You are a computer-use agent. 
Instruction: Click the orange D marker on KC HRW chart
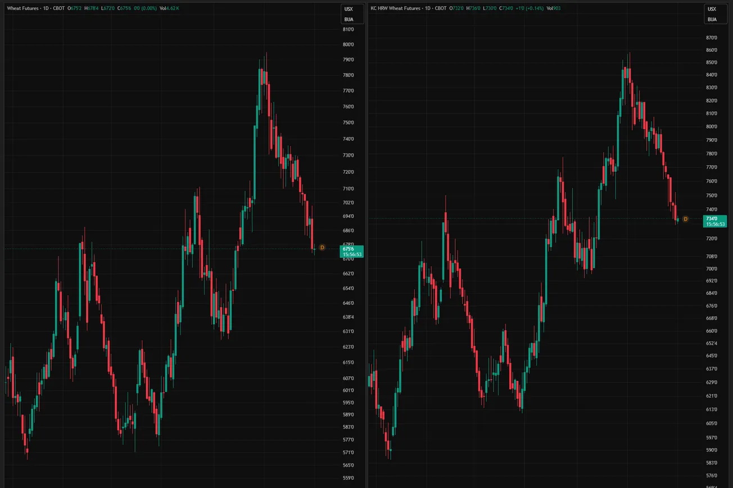(x=685, y=219)
